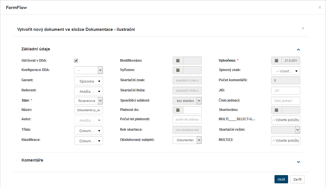Collapse the Základní údaje section
Image resolution: width=326 pixels, height=187 pixels.
[298, 50]
